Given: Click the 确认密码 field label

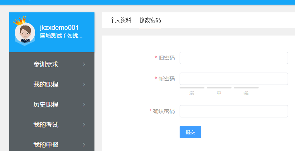Looking at the screenshot, I should (164, 111).
